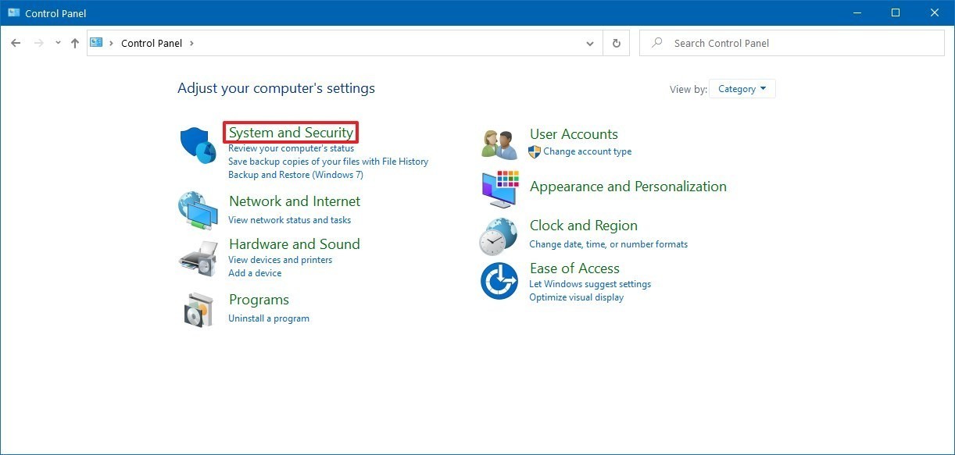Screen dimensions: 955x455
Task: Click the Appearance and Personalization monitor icon
Action: coord(499,188)
